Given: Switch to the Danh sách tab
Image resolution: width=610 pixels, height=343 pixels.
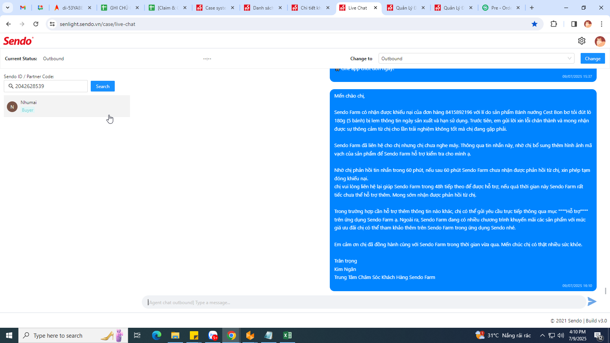Looking at the screenshot, I should [263, 8].
